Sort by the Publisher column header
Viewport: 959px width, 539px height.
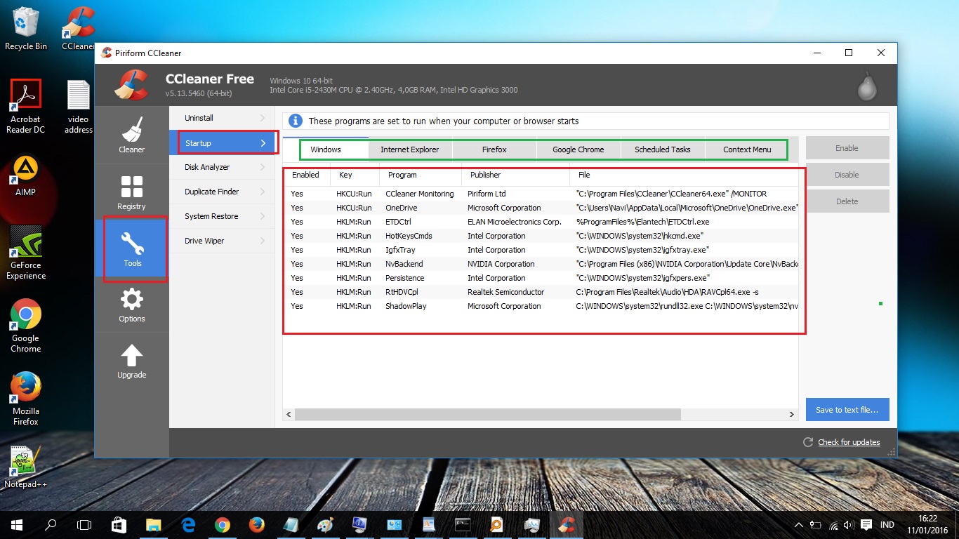(515, 175)
